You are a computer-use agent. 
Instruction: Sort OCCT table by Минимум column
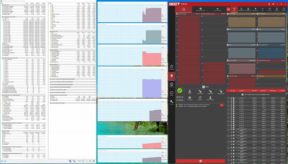[x=263, y=90]
